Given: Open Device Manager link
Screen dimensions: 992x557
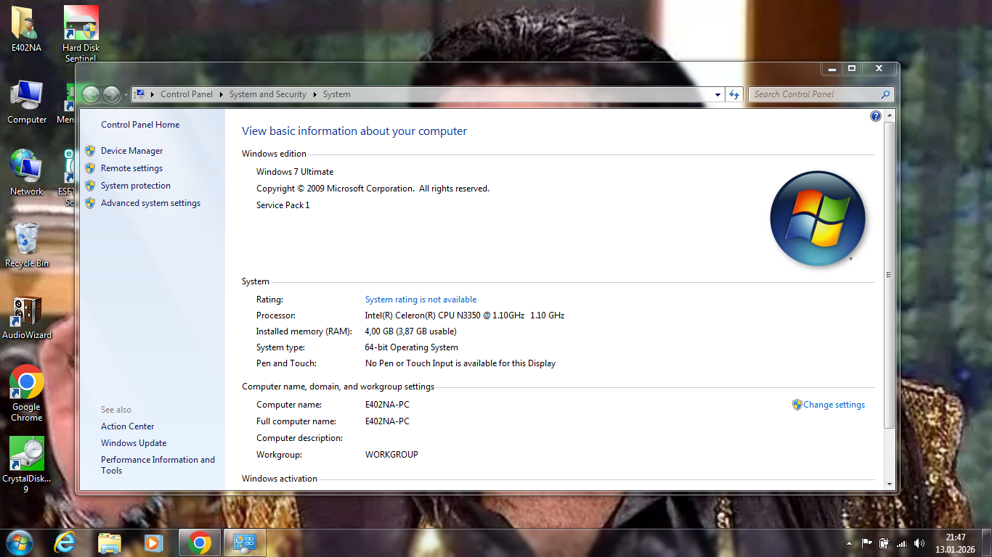Looking at the screenshot, I should click(x=132, y=151).
